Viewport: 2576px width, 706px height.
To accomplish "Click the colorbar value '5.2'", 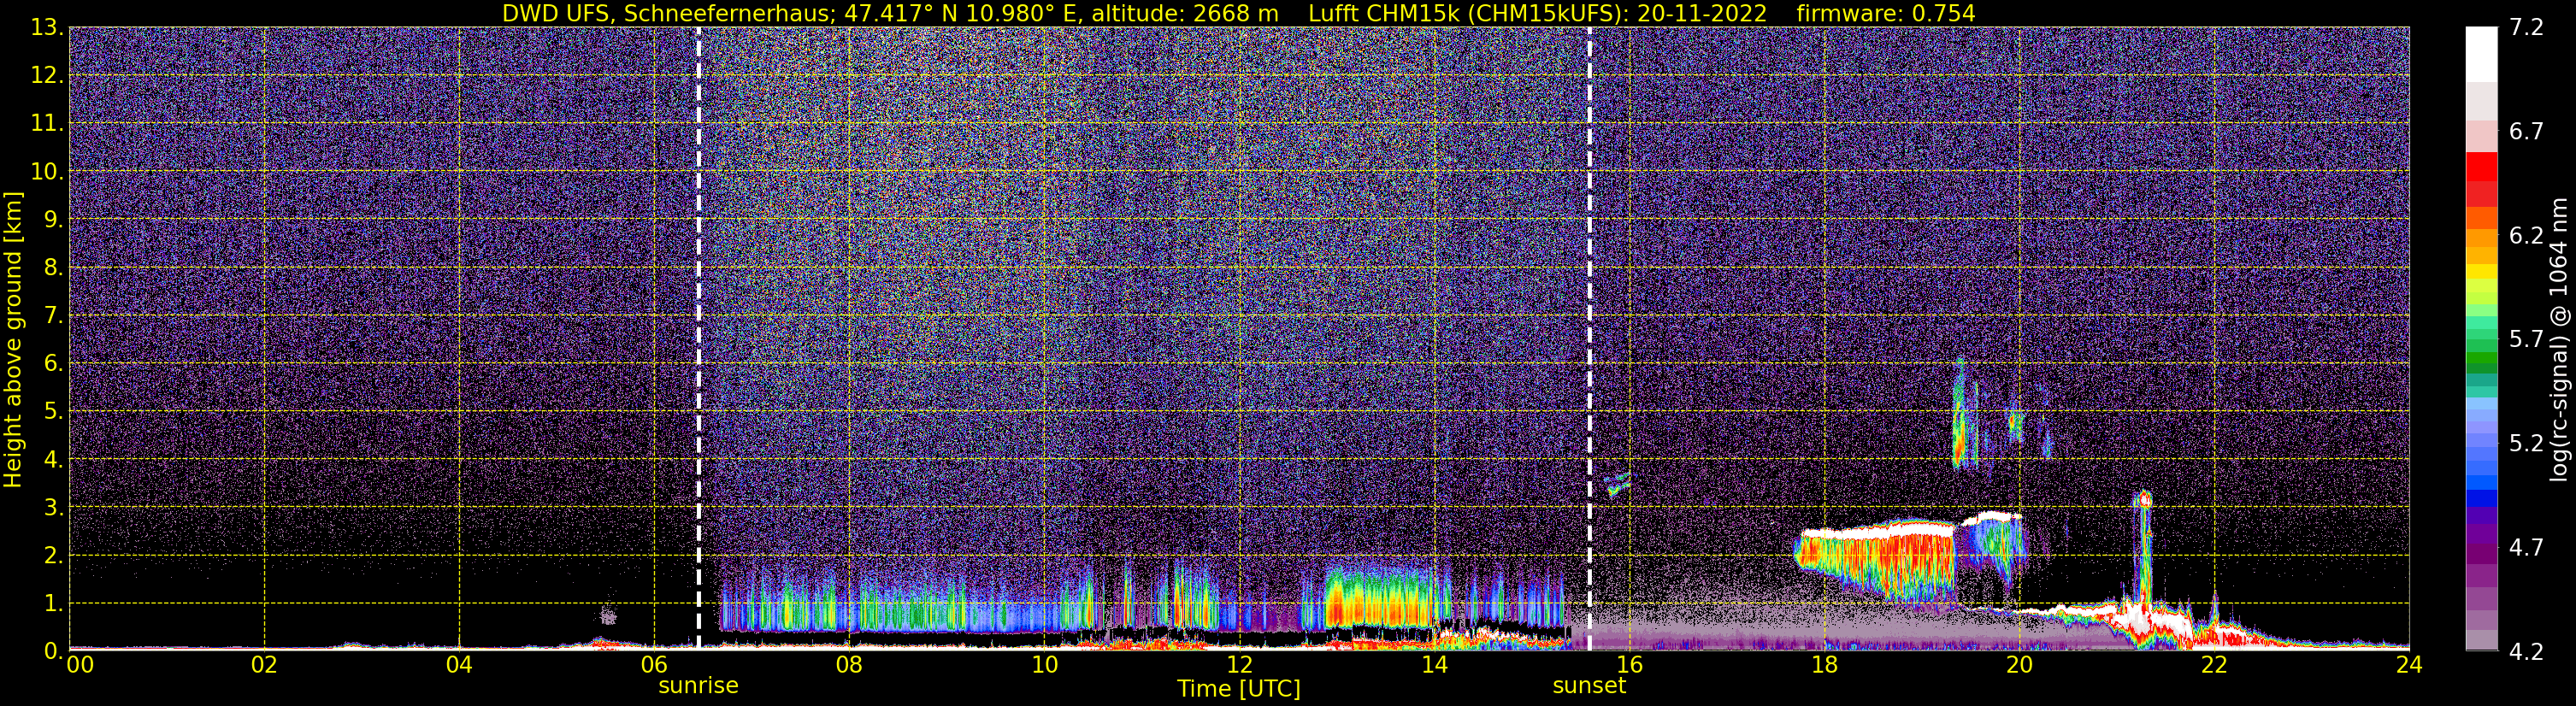I will coord(2526,444).
